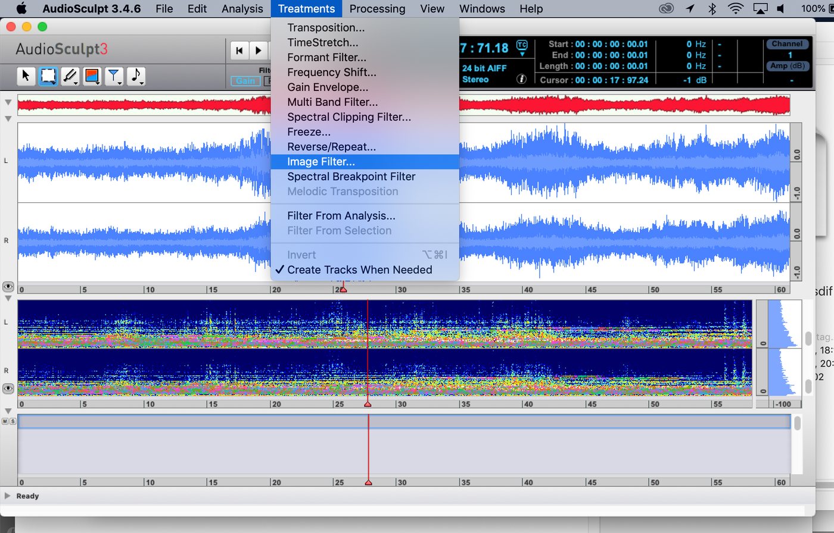Viewport: 834px width, 533px height.
Task: Close the open Treatments menu
Action: 306,8
